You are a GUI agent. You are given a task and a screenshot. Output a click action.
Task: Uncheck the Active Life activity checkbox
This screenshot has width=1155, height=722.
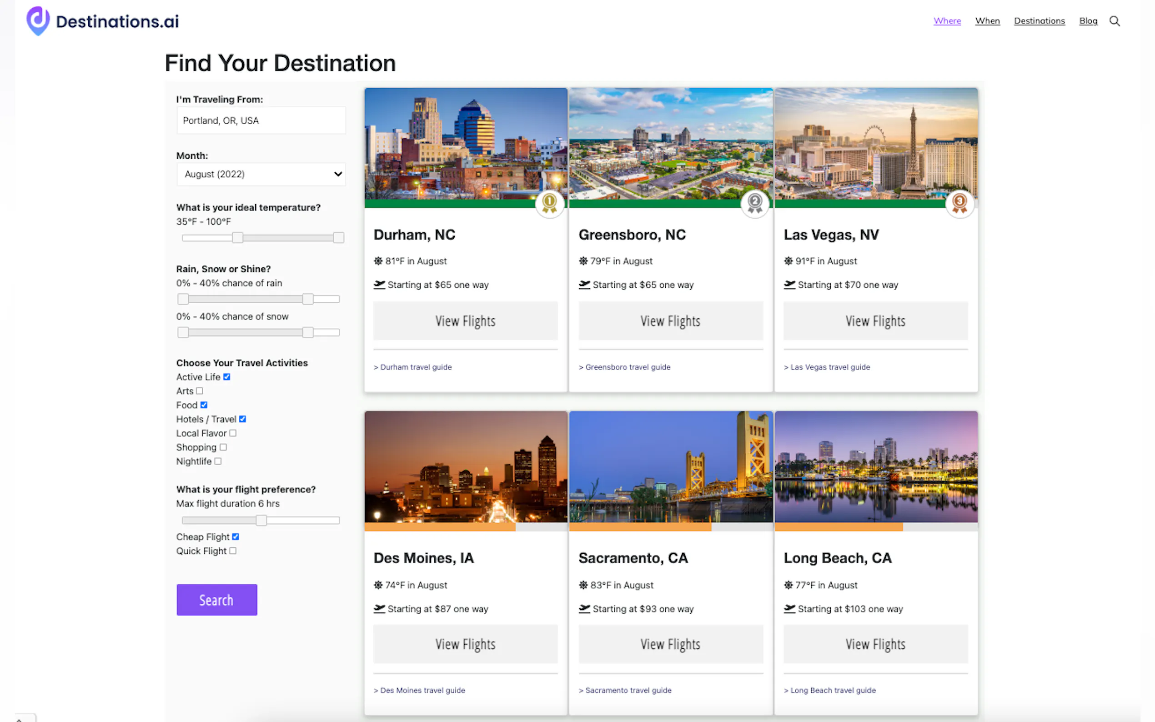click(x=227, y=377)
